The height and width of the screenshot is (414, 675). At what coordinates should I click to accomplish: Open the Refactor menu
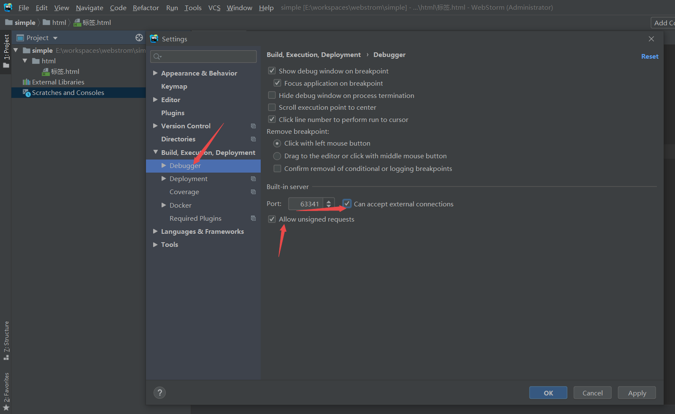tap(146, 7)
